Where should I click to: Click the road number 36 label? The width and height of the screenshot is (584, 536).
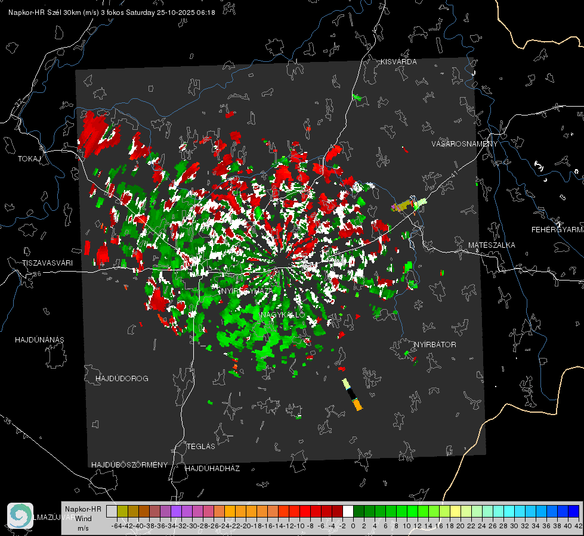tap(37, 274)
